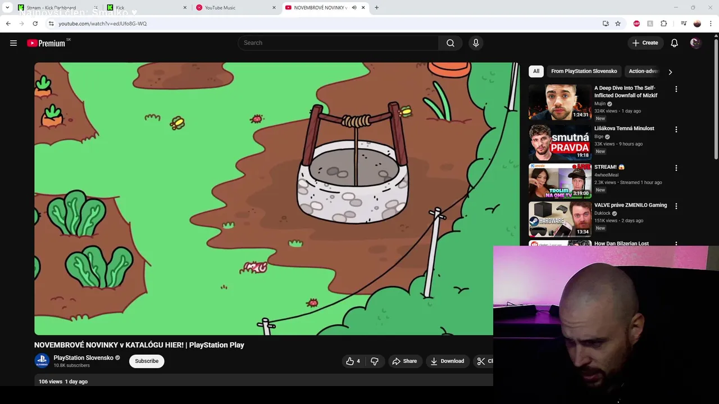Switch to the YouTube Music tab

pyautogui.click(x=236, y=8)
